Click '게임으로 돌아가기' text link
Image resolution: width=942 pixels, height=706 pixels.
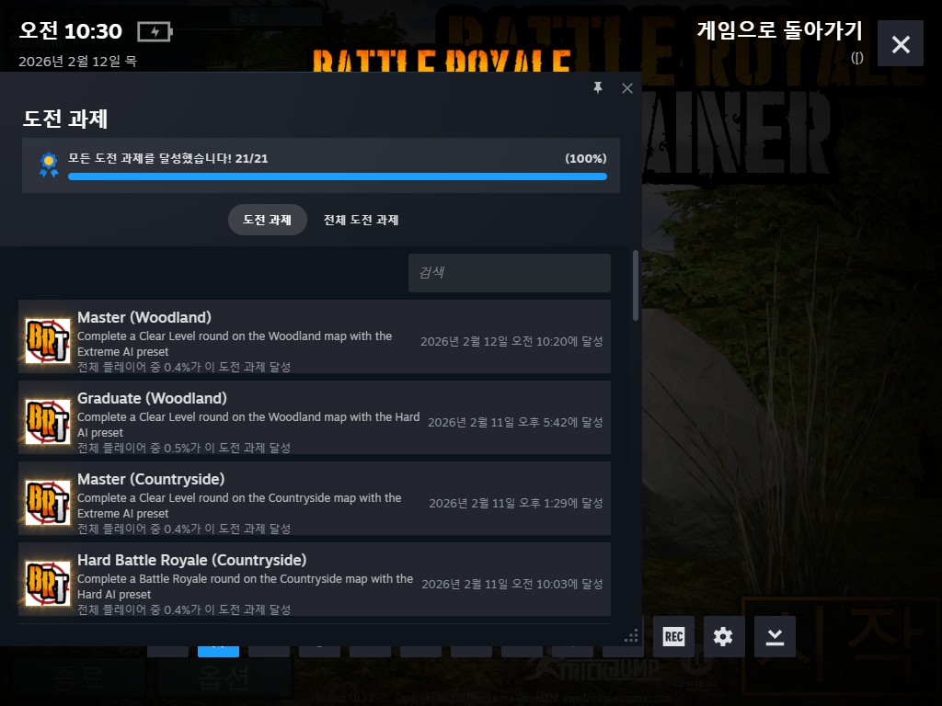(779, 30)
